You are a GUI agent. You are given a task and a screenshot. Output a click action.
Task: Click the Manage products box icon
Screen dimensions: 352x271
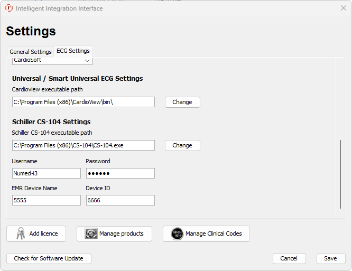[x=91, y=233]
